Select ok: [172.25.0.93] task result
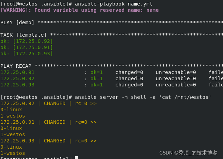Viewport: 223px width, 159px height. 27,54
